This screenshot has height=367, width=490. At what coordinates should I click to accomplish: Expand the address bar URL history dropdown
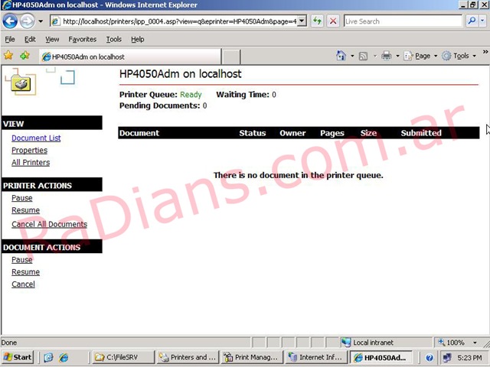[x=301, y=21]
